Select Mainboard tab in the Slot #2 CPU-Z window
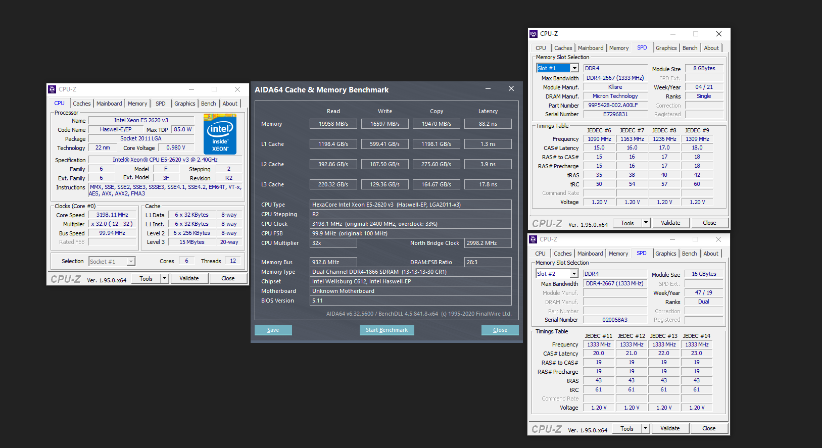822x448 pixels. [590, 254]
